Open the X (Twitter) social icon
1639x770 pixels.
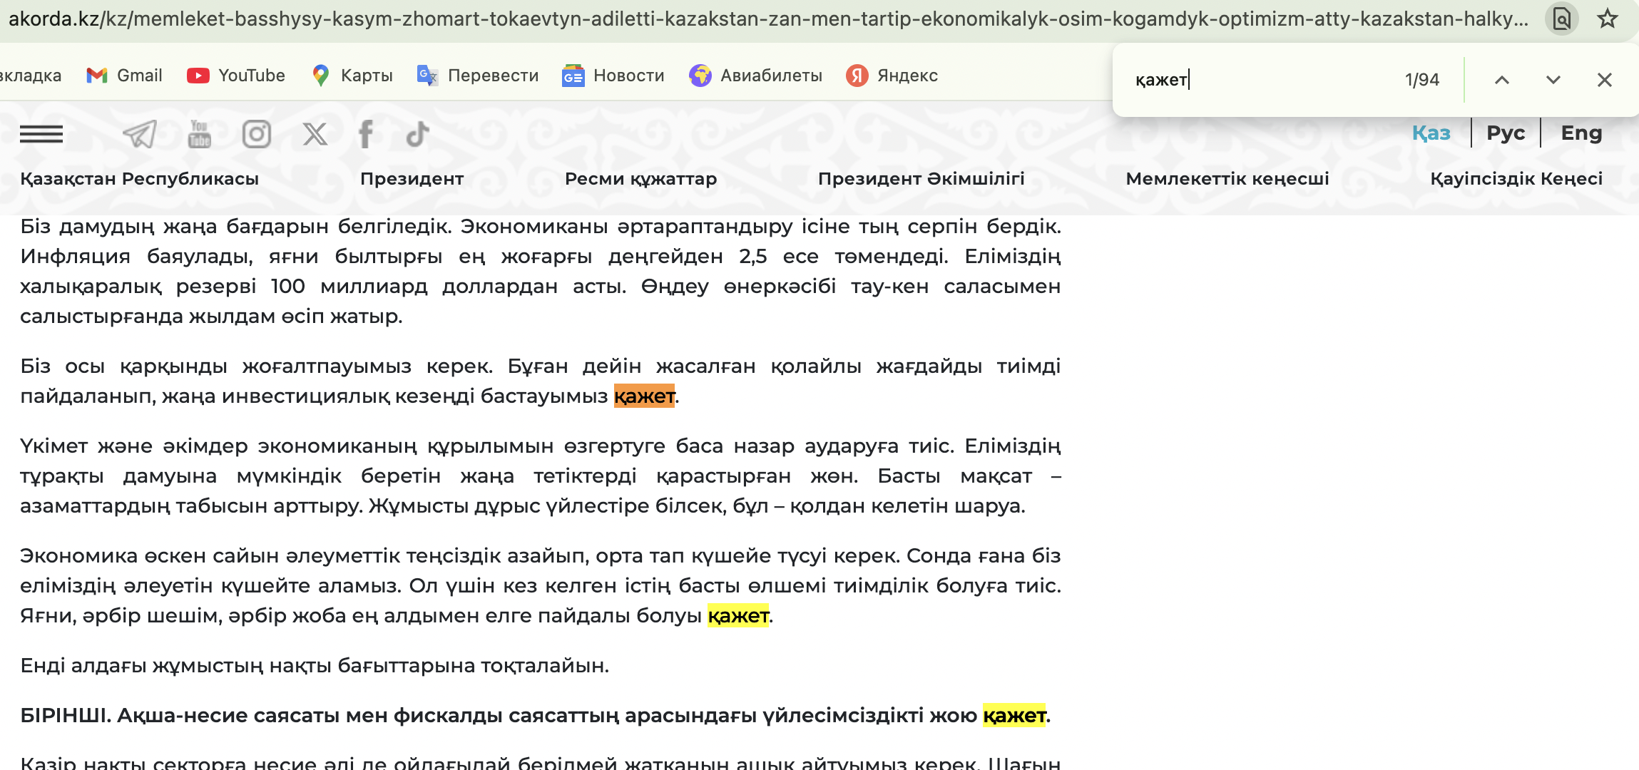pos(315,134)
